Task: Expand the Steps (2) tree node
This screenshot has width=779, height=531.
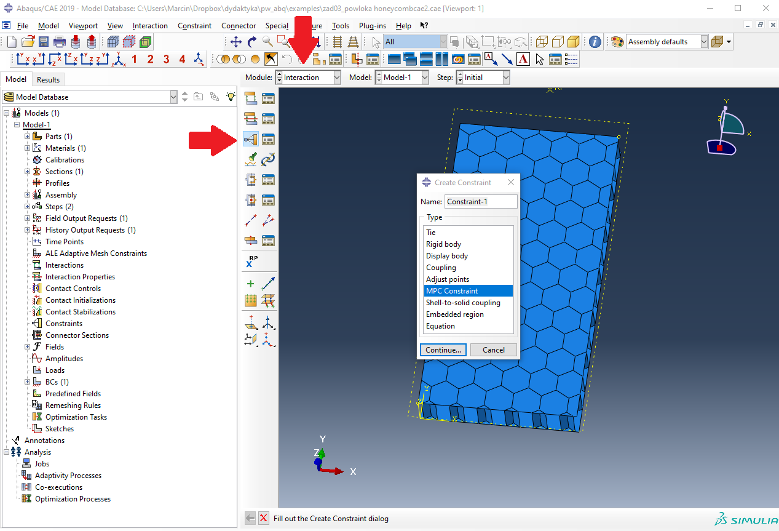Action: 27,207
